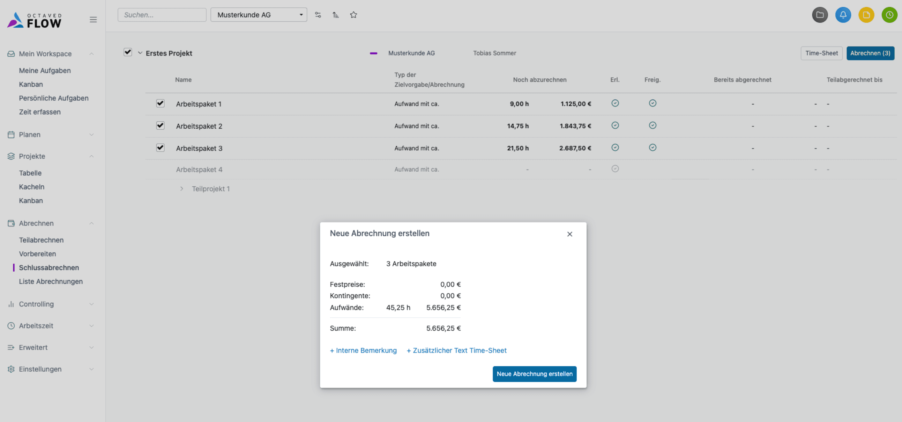
Task: Click the green clock timer icon
Action: pyautogui.click(x=889, y=15)
